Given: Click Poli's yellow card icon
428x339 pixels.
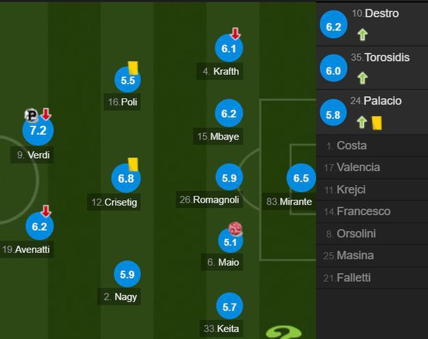Looking at the screenshot, I should (133, 68).
